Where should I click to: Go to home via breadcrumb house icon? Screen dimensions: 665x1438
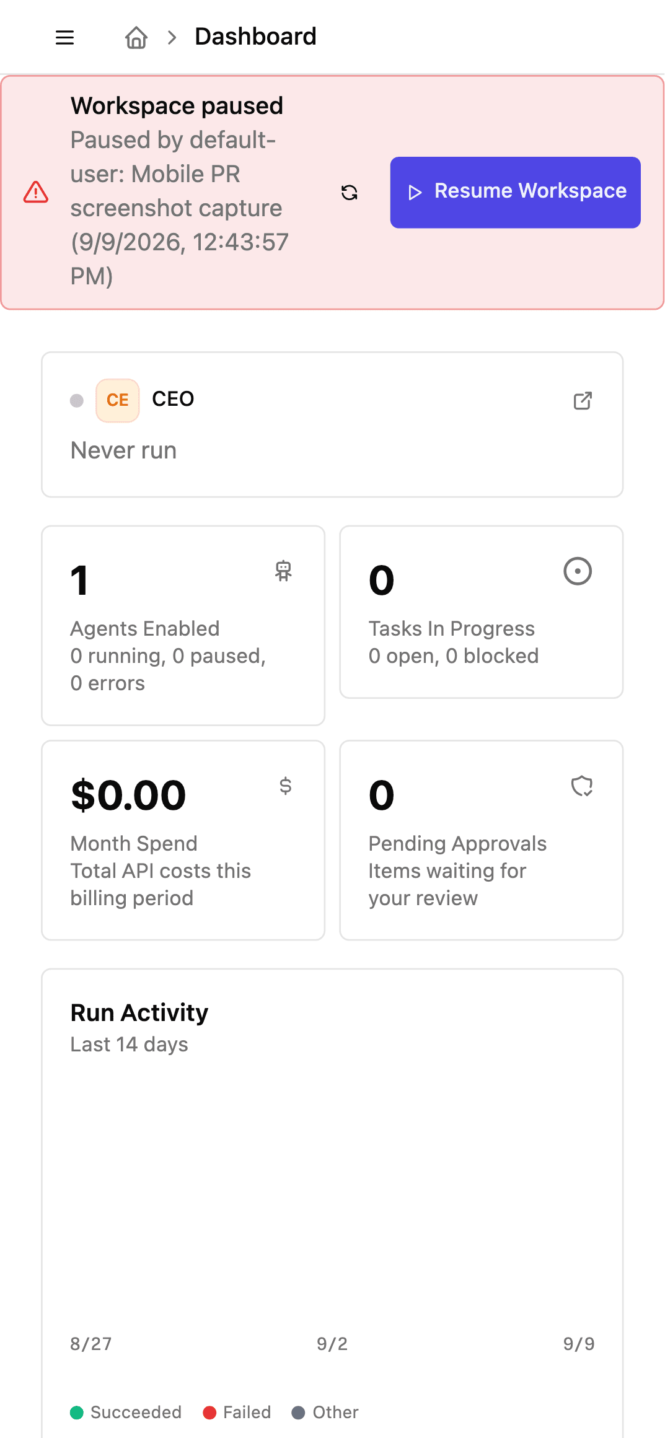136,37
